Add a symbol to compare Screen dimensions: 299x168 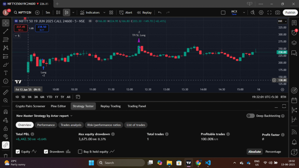click(x=37, y=13)
